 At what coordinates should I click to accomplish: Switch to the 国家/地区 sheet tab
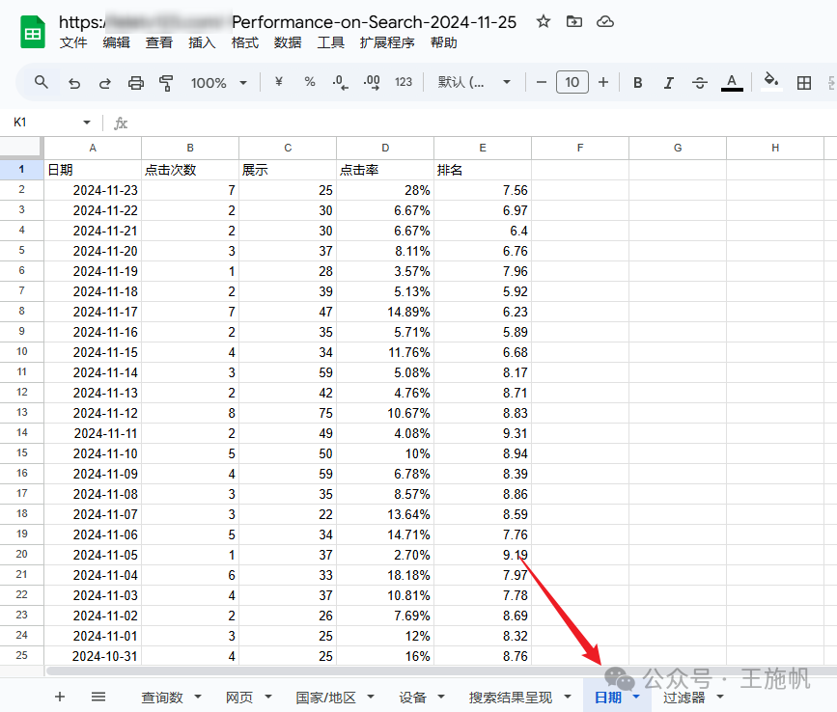(325, 698)
